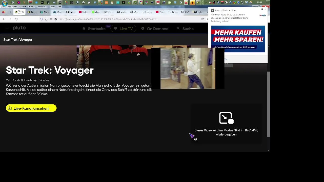Click the Firefox View icon
The image size is (324, 182).
pos(3,12)
